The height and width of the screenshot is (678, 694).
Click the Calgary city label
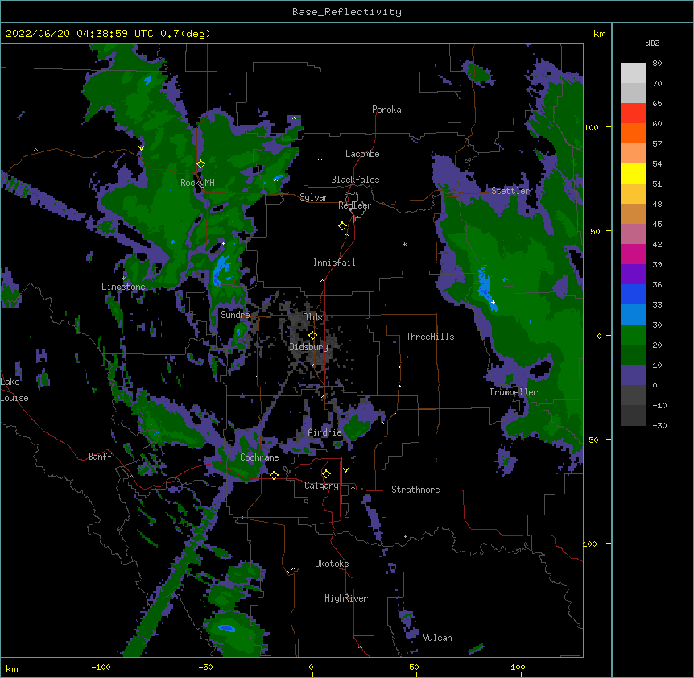(322, 486)
